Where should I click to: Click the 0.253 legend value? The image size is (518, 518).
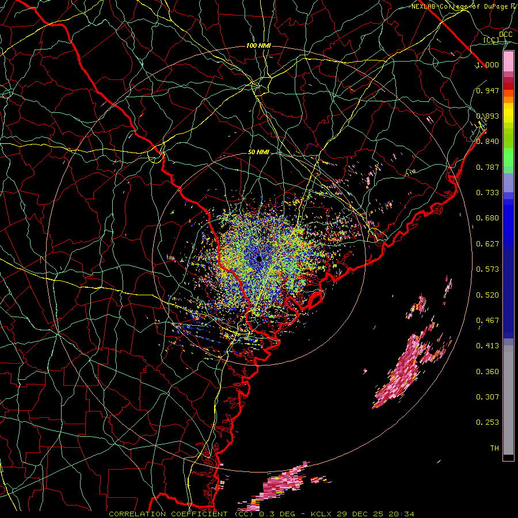tap(487, 422)
